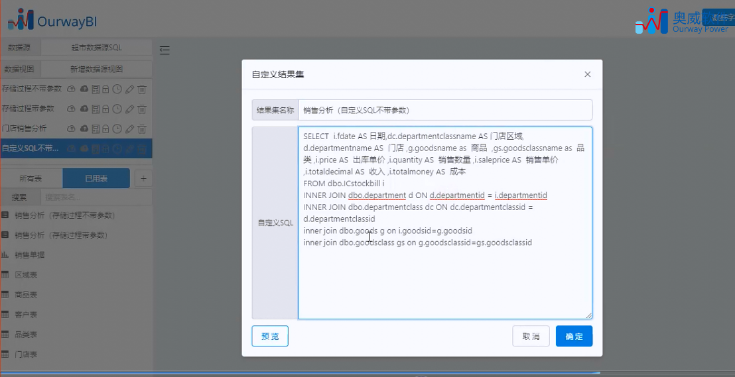735x377 pixels.
Task: Click the plus add table button
Action: [x=143, y=178]
